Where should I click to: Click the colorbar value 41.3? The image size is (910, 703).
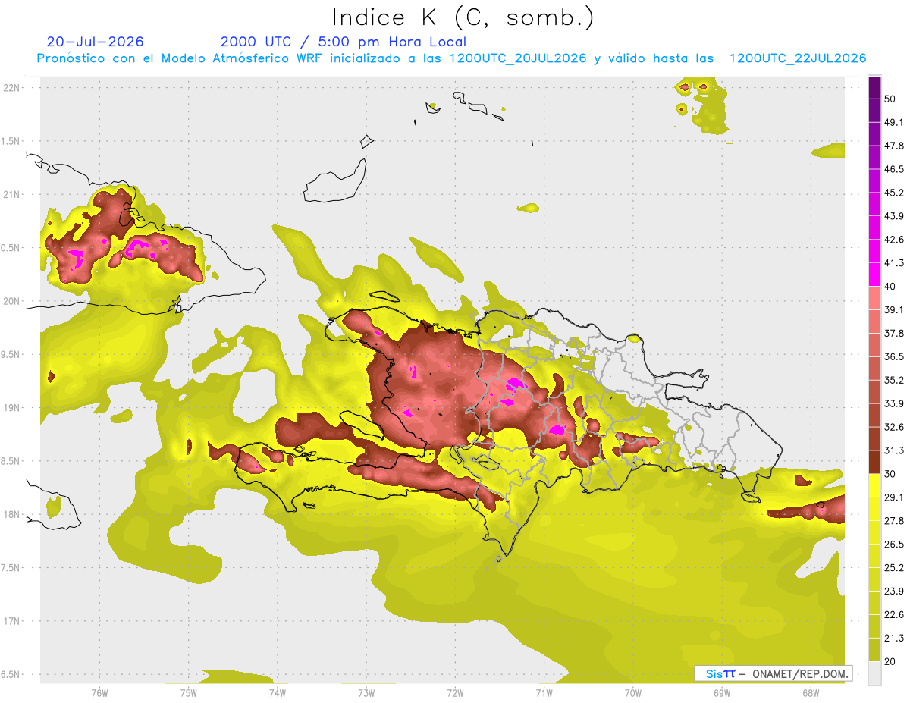pyautogui.click(x=895, y=263)
